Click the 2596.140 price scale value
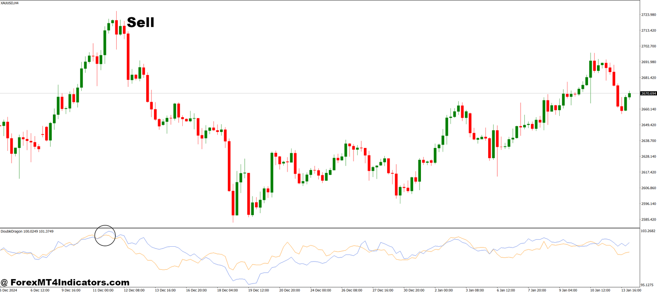The image size is (657, 293). pos(648,204)
